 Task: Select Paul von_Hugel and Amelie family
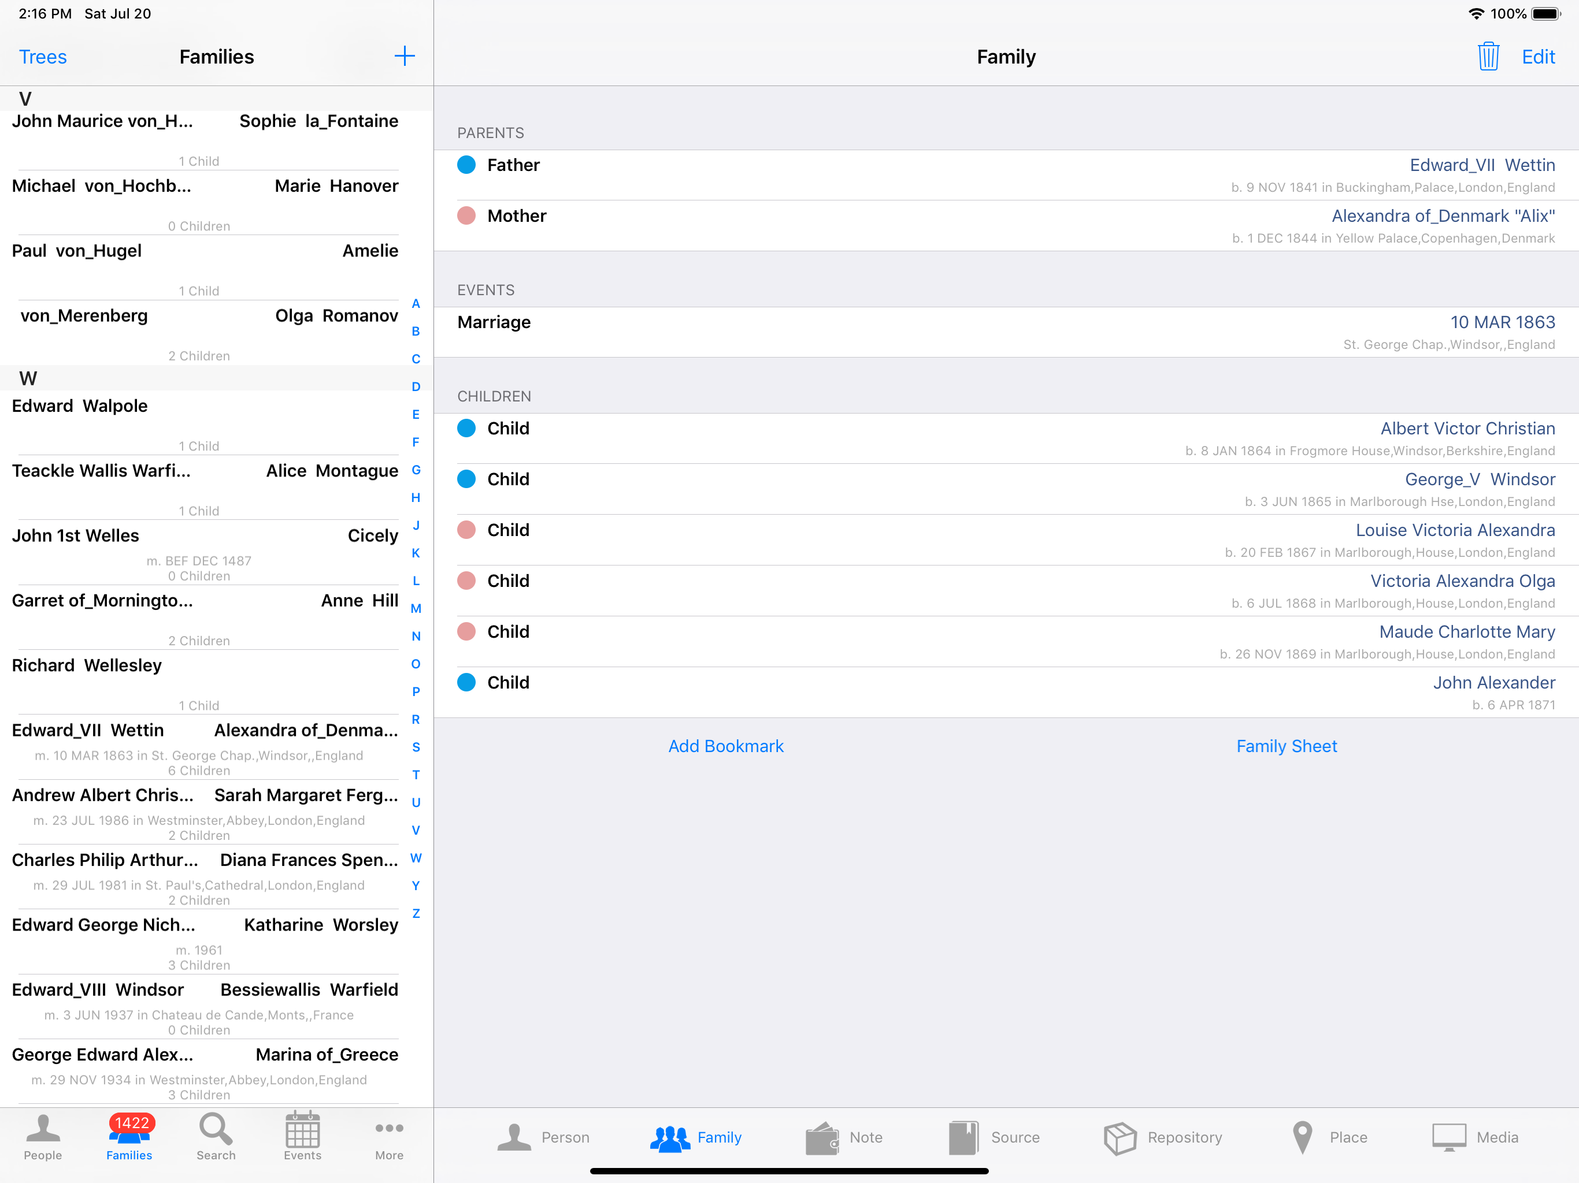click(206, 267)
